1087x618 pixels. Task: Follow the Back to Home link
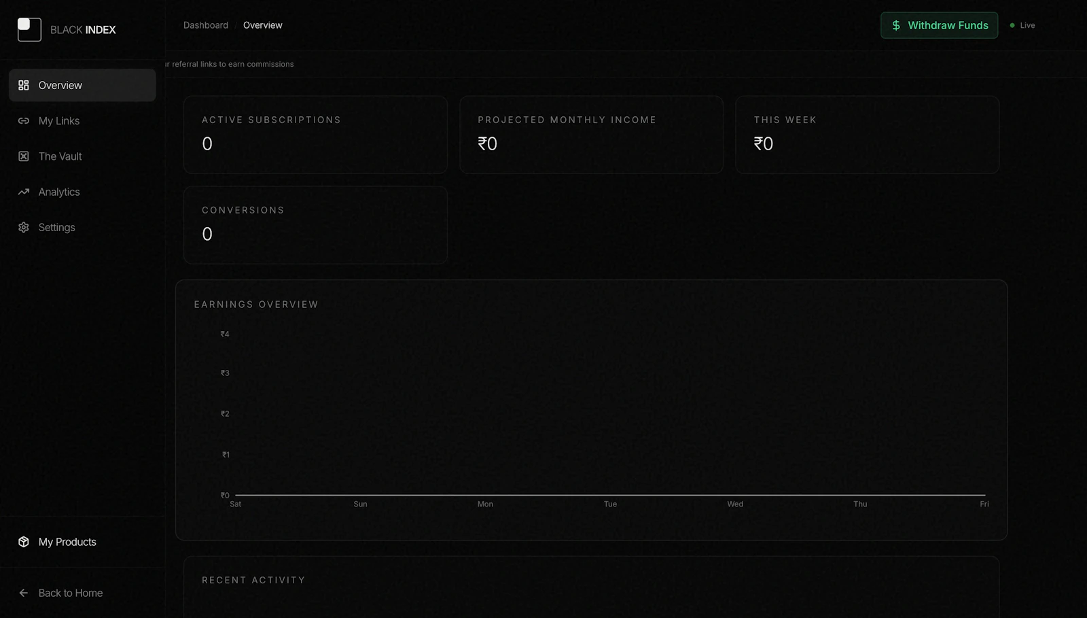[x=71, y=592]
